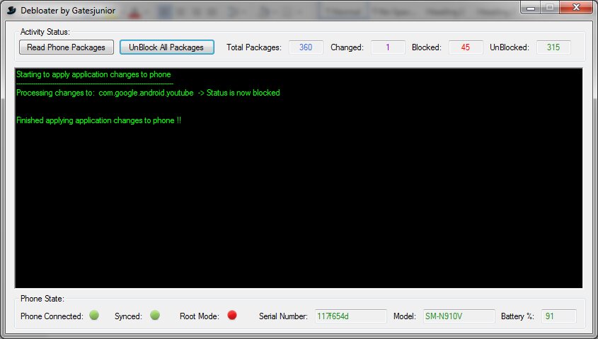Select the UnBlocked count field showing 315

[553, 47]
